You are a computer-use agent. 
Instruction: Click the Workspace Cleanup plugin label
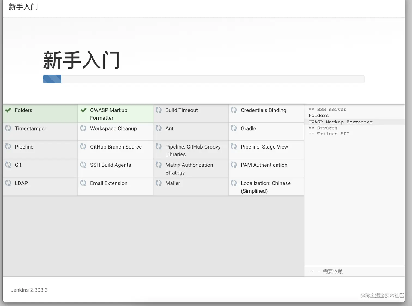point(113,128)
